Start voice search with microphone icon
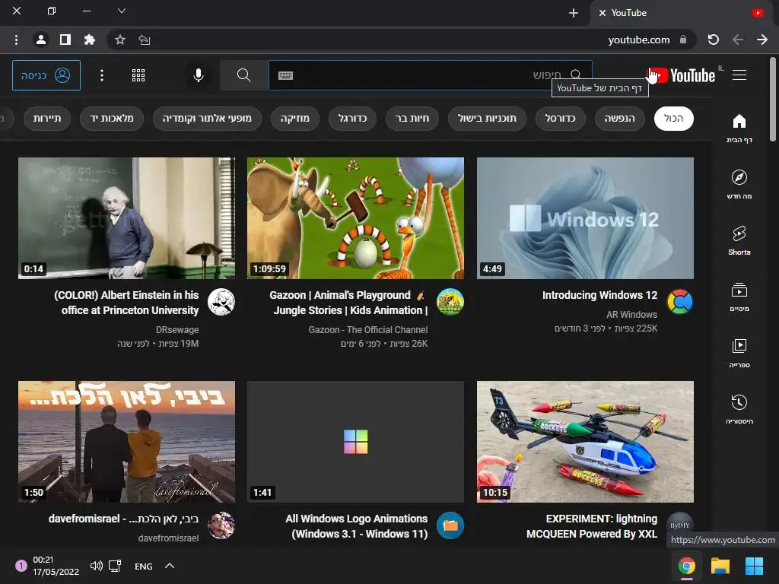This screenshot has height=584, width=779. [x=199, y=75]
